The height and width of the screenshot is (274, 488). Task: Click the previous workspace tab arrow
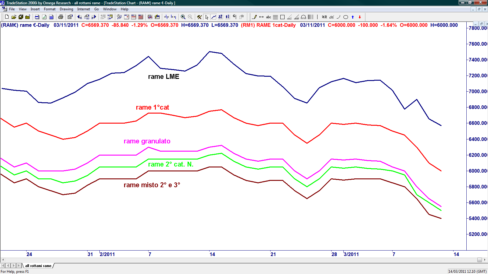click(x=8, y=266)
